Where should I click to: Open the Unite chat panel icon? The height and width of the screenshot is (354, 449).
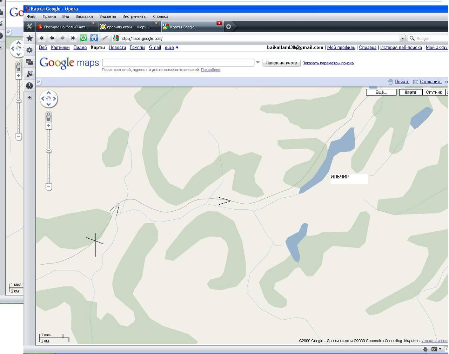pos(29,62)
